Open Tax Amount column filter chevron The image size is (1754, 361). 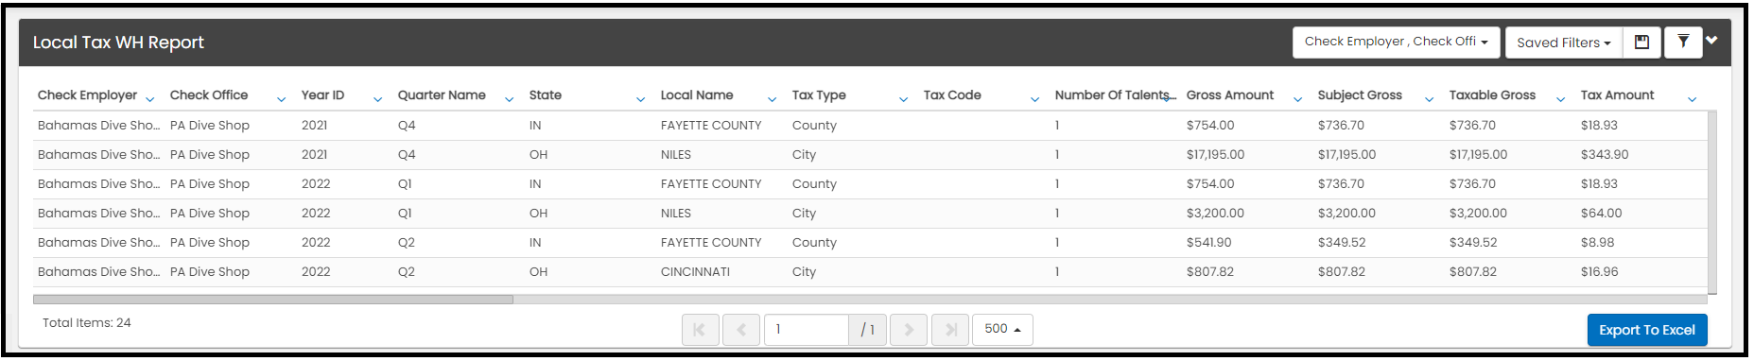tap(1692, 99)
